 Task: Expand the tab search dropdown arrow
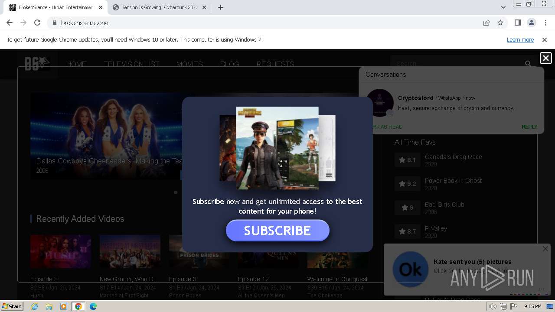pos(503,7)
